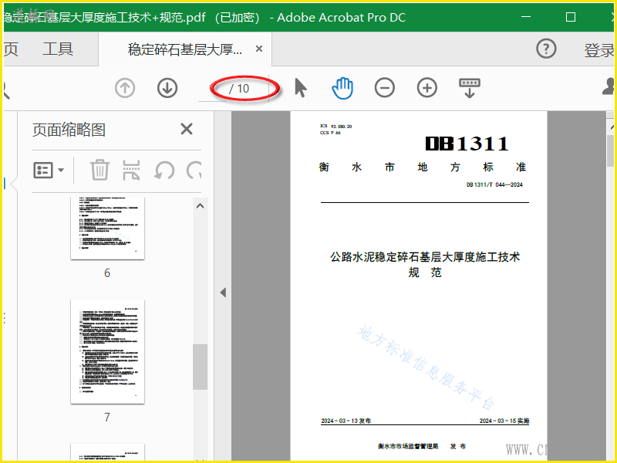Click the 2024-03-15 实施 date text
Screen dimensions: 617x463
pos(504,421)
